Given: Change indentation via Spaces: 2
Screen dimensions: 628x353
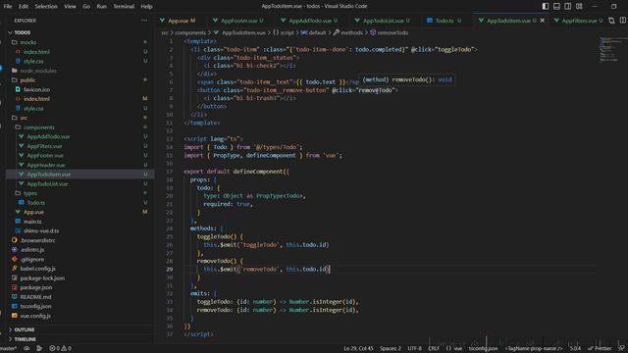Looking at the screenshot, I should pos(391,349).
